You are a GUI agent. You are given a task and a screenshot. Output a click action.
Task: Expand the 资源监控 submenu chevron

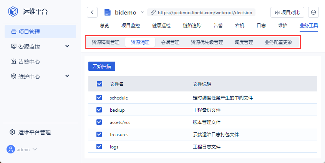tap(67, 46)
